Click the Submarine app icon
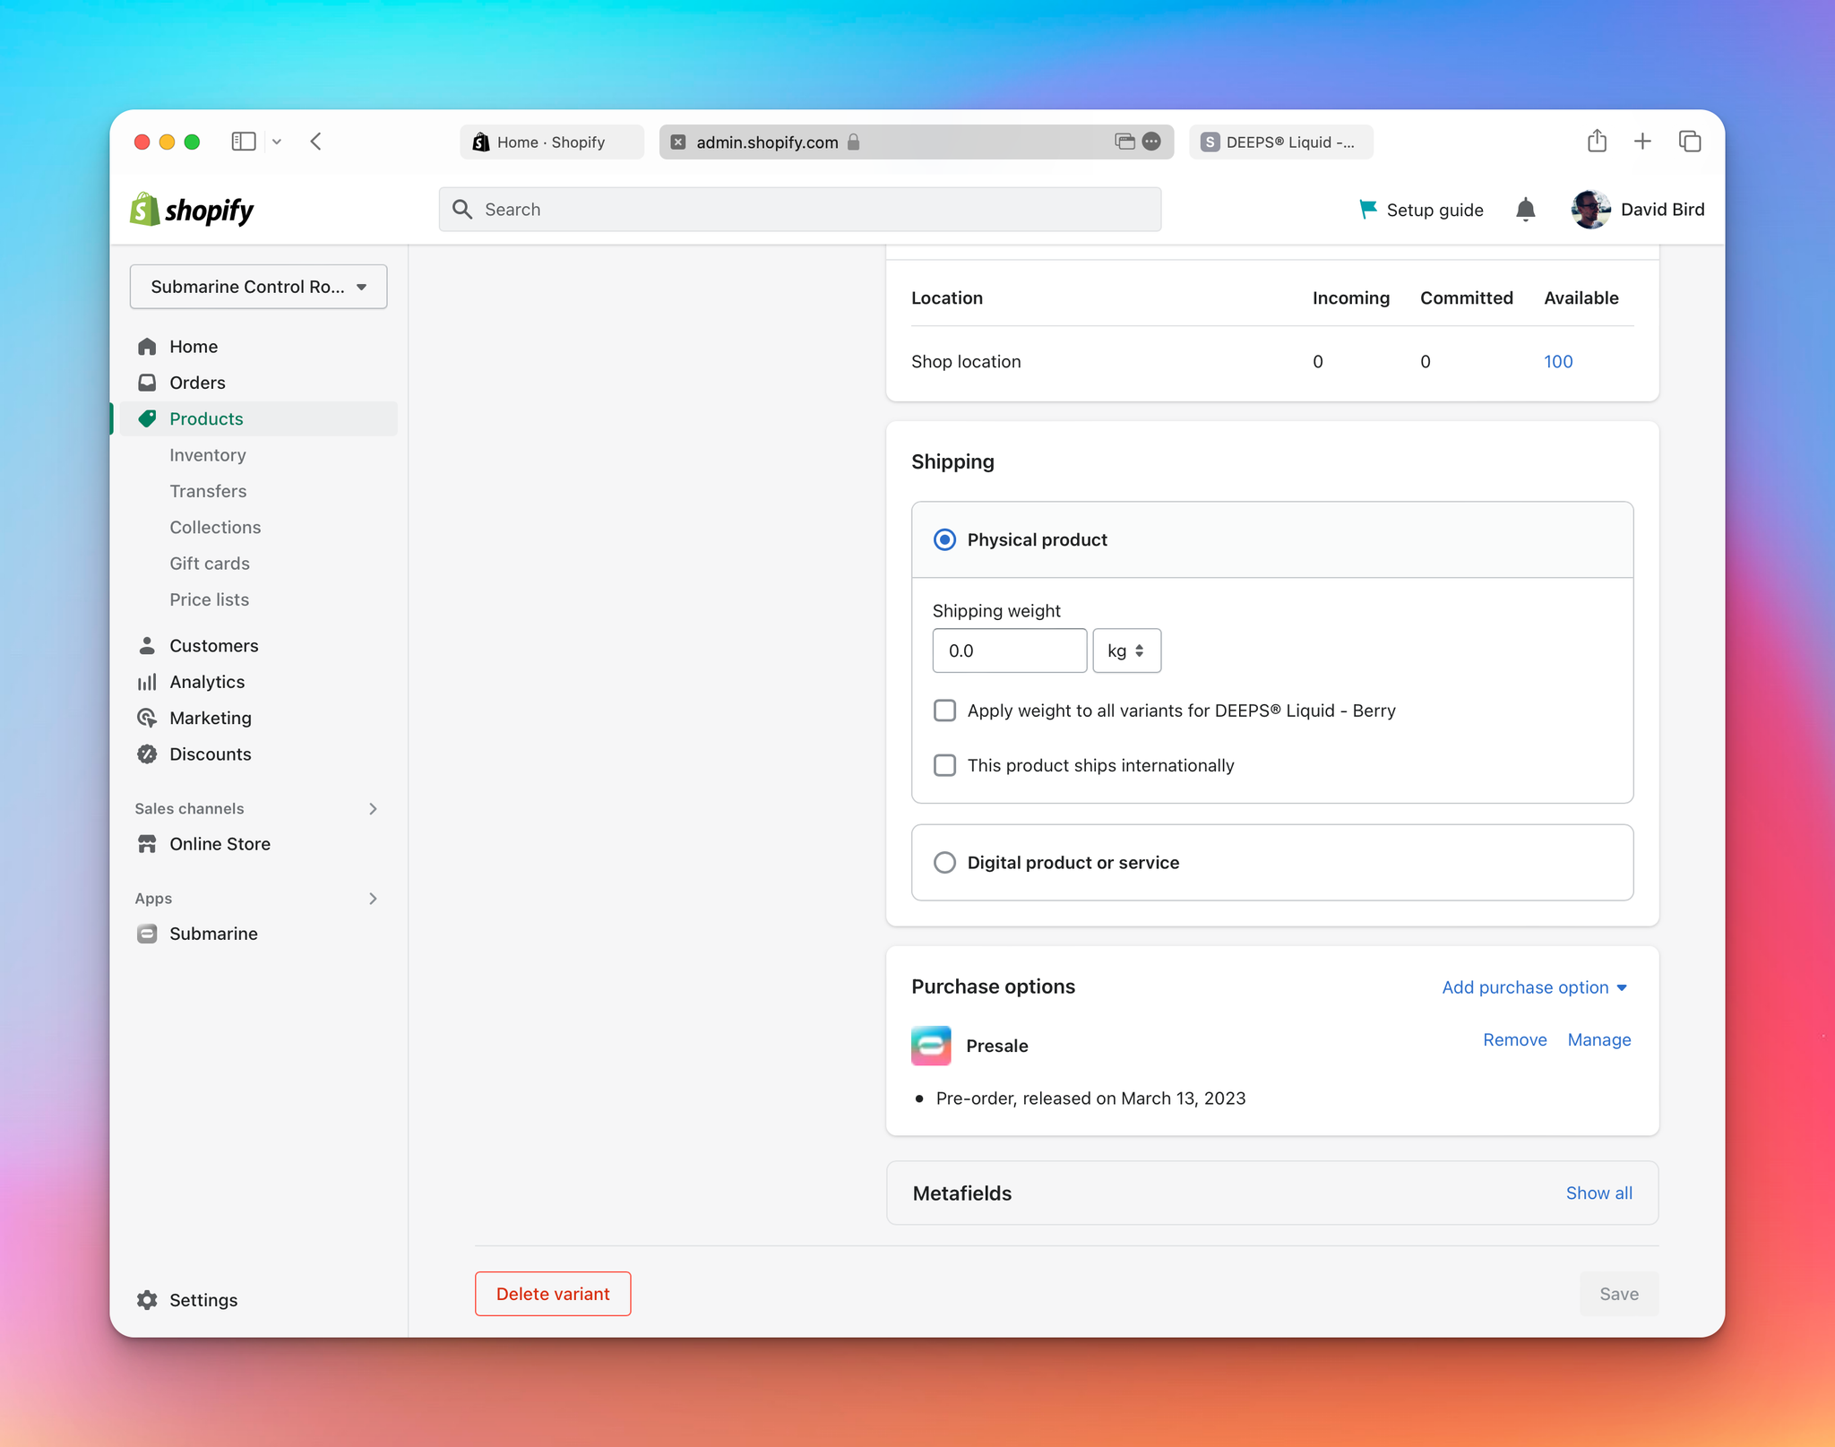 tap(146, 934)
